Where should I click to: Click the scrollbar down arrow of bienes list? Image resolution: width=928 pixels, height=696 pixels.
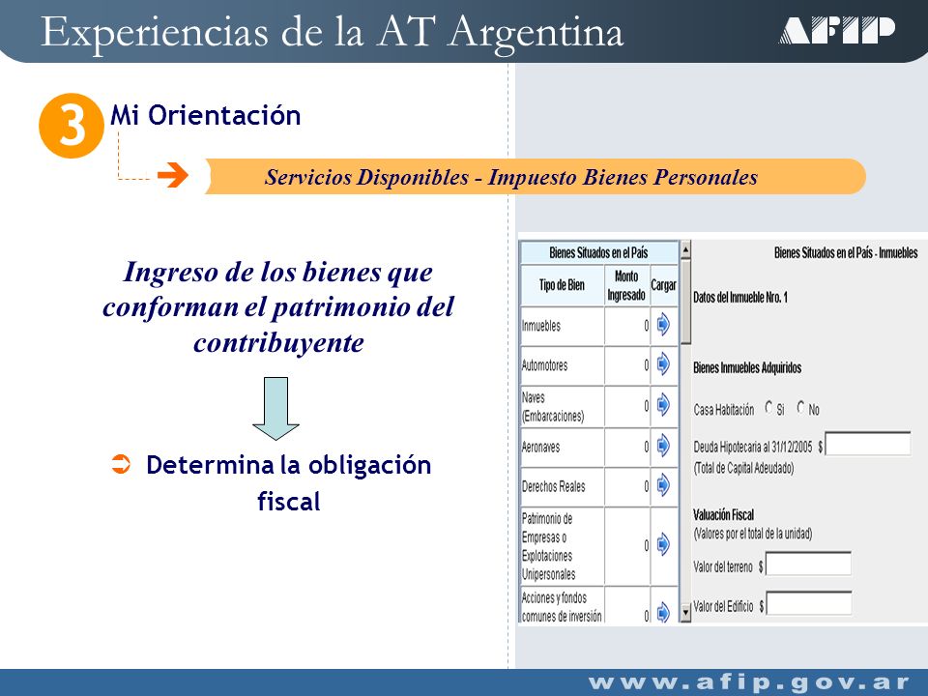685,612
